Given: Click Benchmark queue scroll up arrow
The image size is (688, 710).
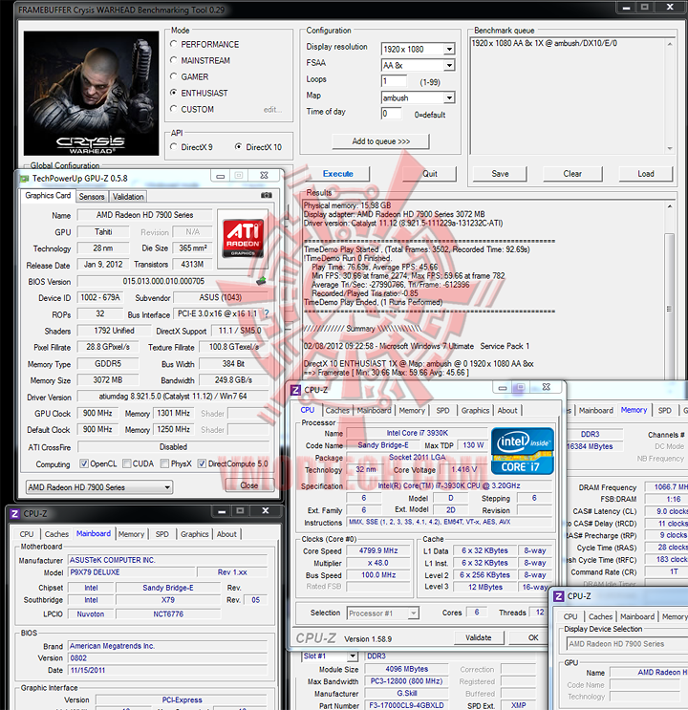Looking at the screenshot, I should click(x=670, y=44).
